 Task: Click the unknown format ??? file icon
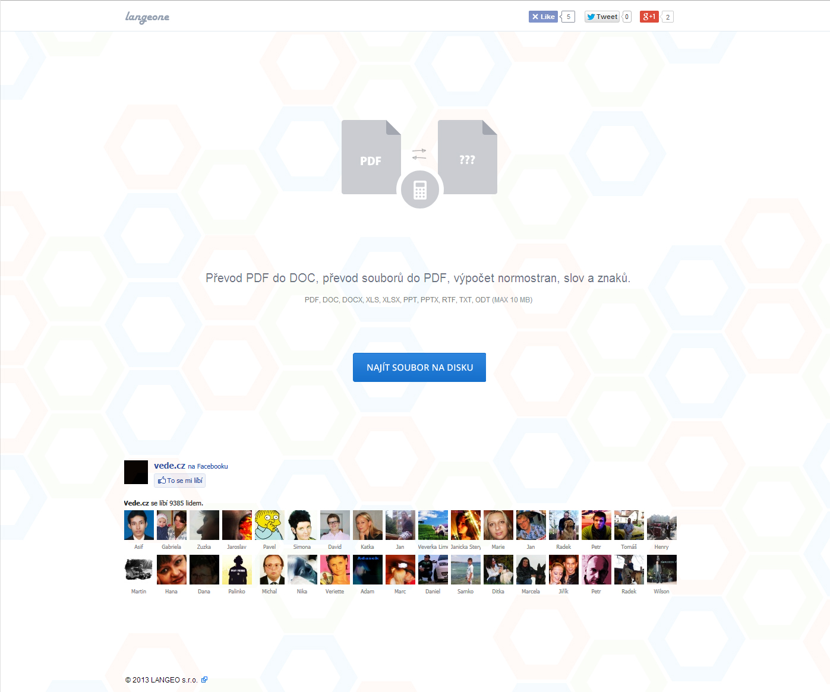(468, 157)
